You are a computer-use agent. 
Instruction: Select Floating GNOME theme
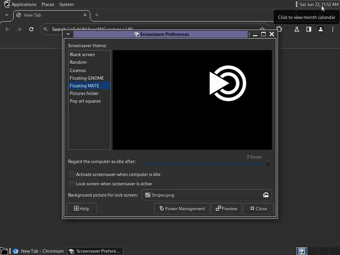click(89, 78)
